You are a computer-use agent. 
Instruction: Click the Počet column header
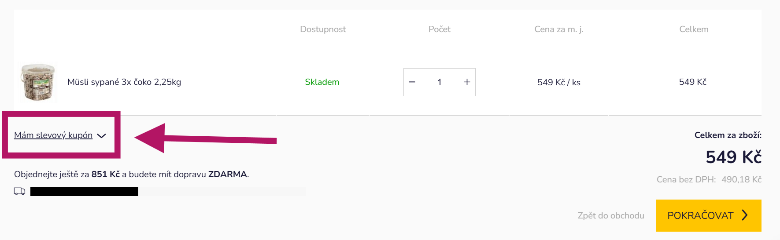[439, 29]
